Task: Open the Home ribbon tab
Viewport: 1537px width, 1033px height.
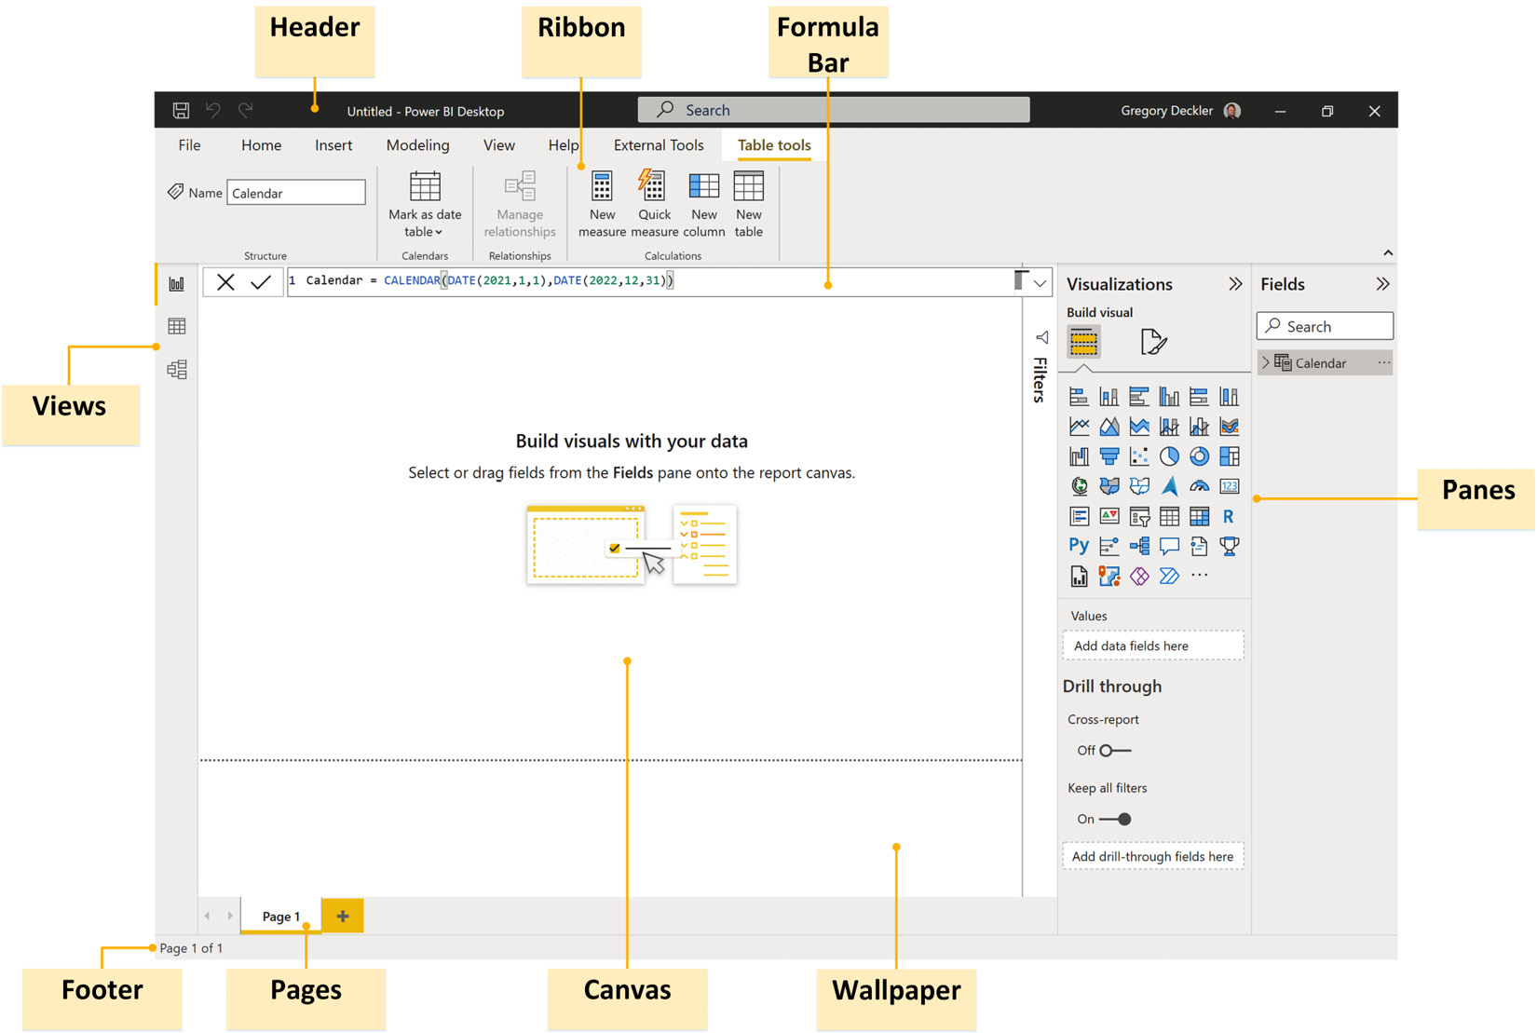Action: point(261,145)
